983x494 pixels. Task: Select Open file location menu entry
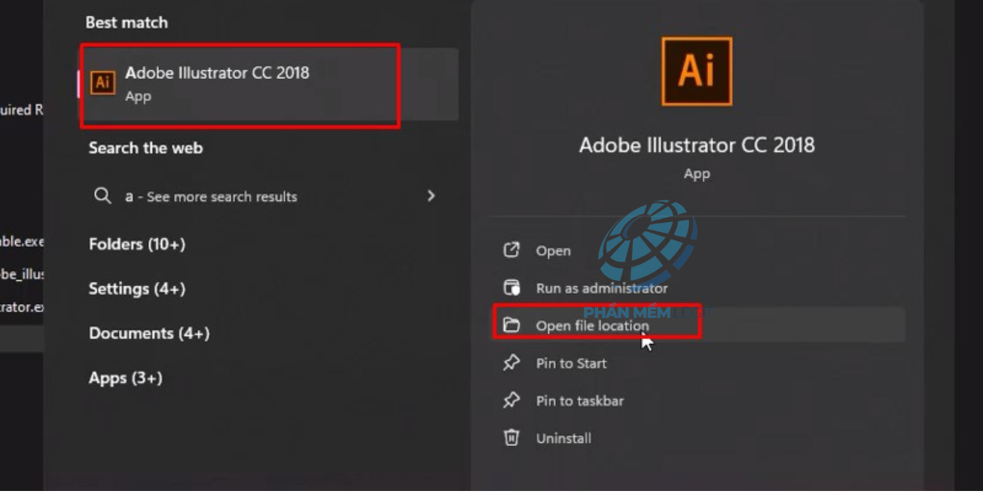(x=592, y=326)
